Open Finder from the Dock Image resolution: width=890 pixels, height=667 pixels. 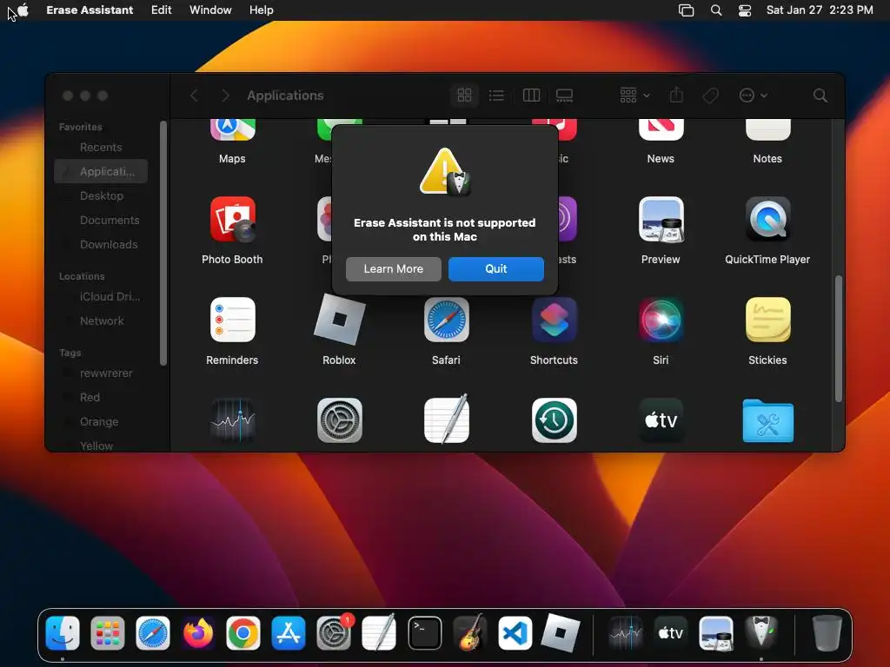pyautogui.click(x=63, y=633)
